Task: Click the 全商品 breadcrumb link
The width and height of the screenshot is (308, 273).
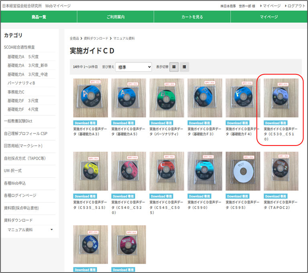Action: [74, 38]
